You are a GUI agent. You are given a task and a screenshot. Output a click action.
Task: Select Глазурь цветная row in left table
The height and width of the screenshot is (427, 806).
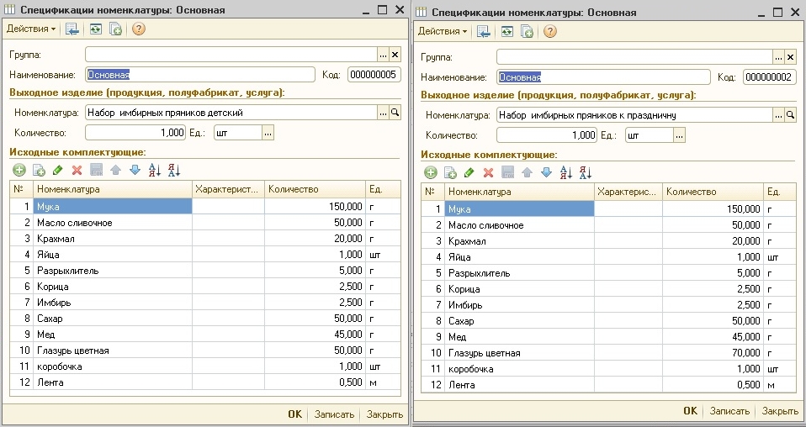pyautogui.click(x=205, y=351)
